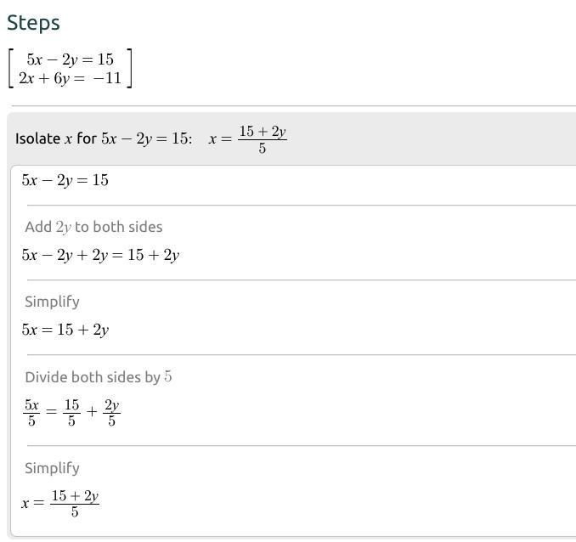Click the left bracket of the equation system
This screenshot has width=576, height=542.
click(11, 68)
